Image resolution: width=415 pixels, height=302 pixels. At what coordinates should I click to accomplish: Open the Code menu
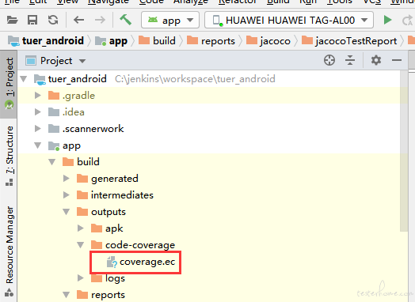(x=151, y=2)
